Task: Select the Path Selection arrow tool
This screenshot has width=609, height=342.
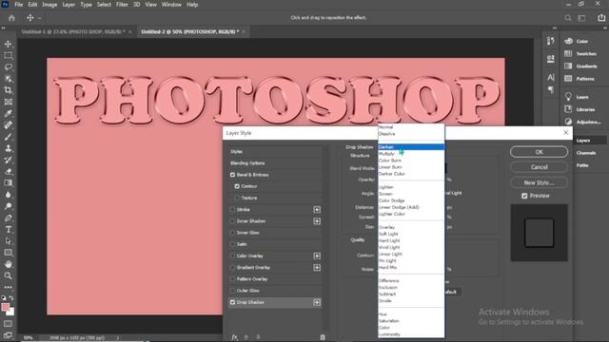Action: click(9, 241)
